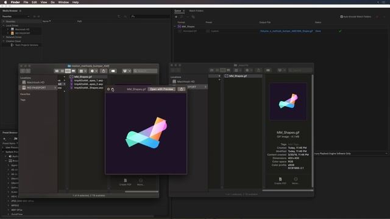
Task: Click the Quick Look GIF preview image
Action: (146, 133)
